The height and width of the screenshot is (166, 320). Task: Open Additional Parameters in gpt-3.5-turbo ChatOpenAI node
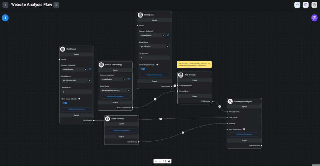coord(154,75)
